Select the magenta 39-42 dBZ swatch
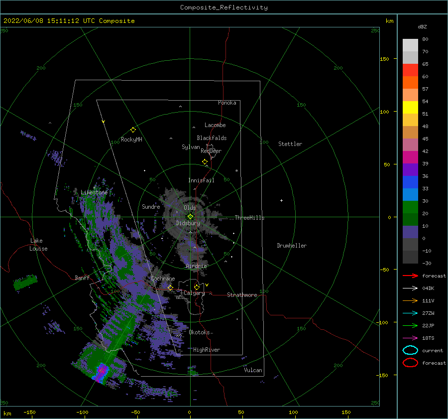 (410, 157)
